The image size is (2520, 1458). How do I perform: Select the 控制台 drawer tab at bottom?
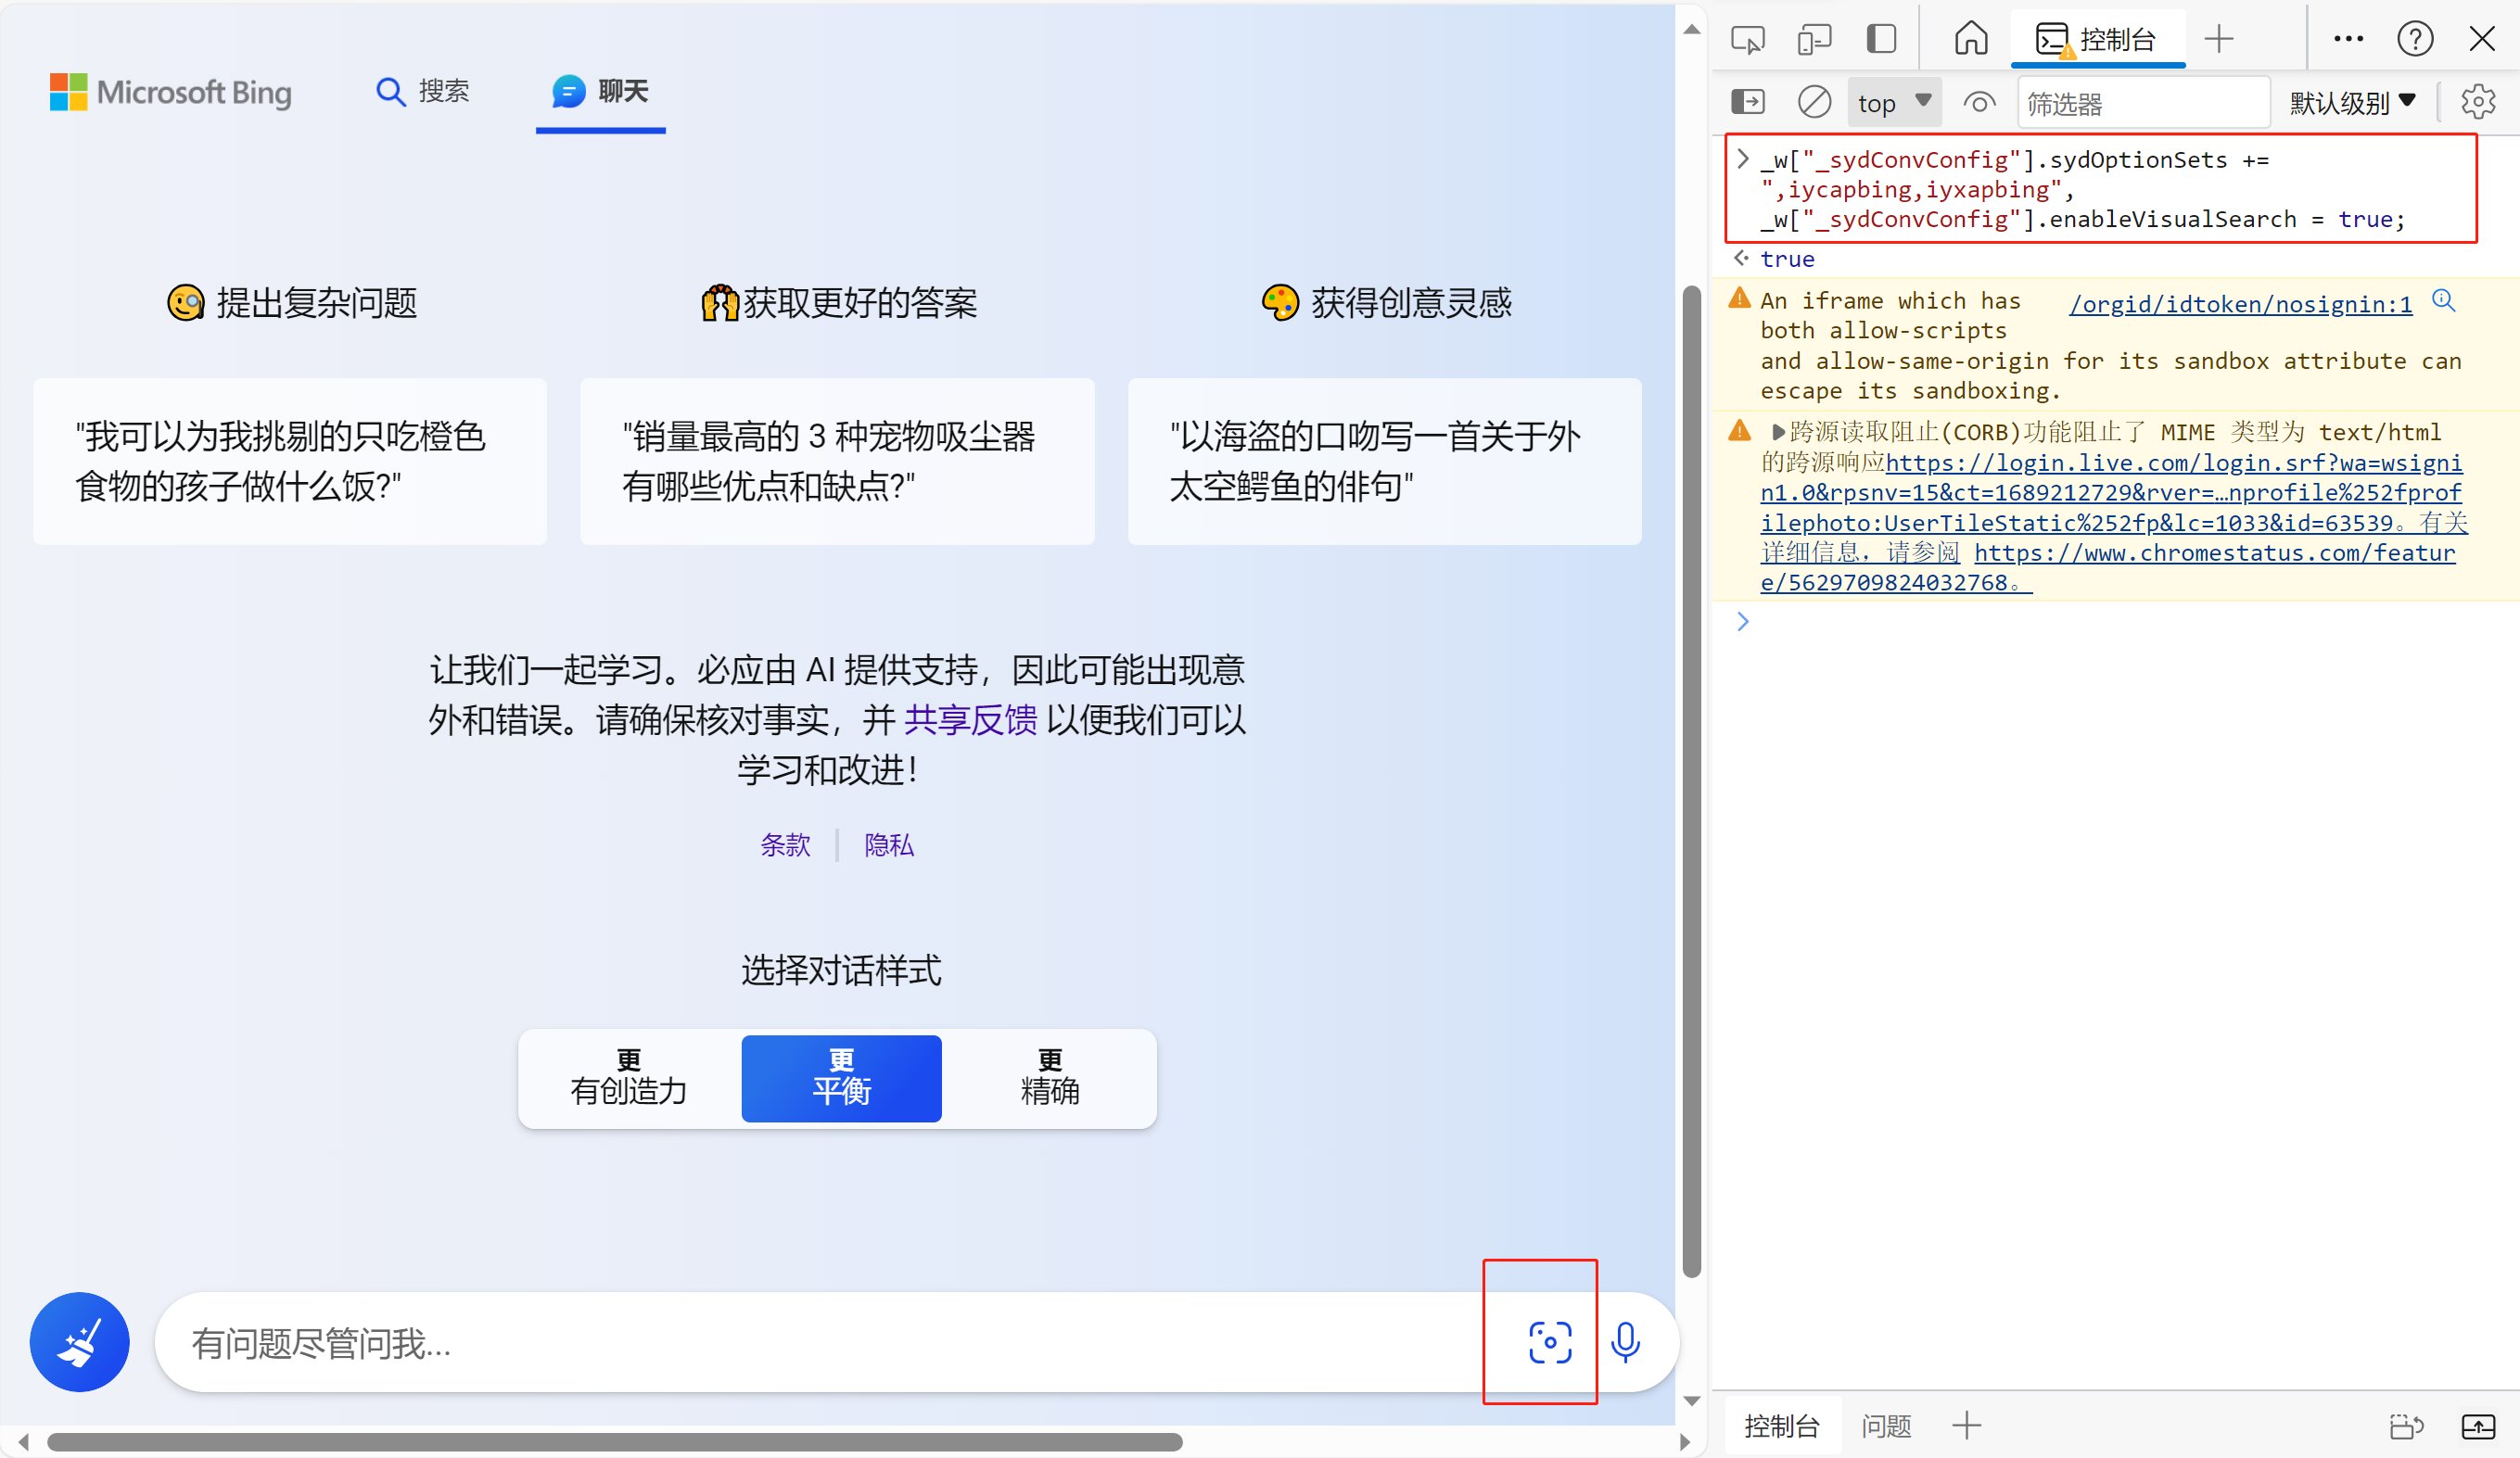coord(1781,1426)
